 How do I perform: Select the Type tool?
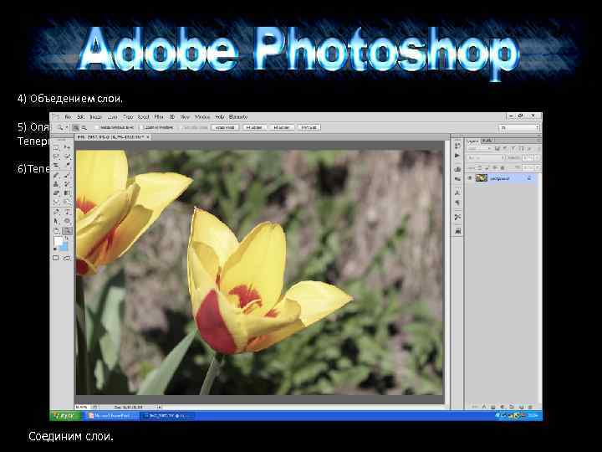[67, 212]
